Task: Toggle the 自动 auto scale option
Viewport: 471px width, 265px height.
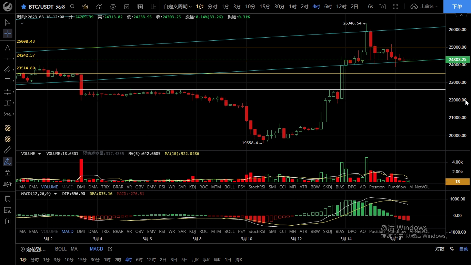Action: (463, 249)
